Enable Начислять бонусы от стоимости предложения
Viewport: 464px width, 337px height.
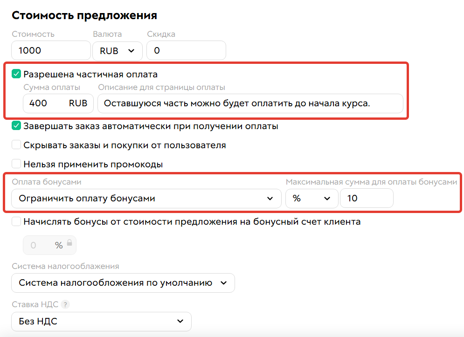pos(16,221)
